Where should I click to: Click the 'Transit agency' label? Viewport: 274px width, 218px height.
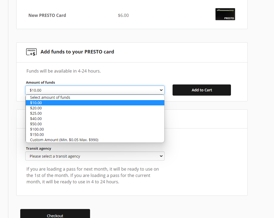click(38, 148)
